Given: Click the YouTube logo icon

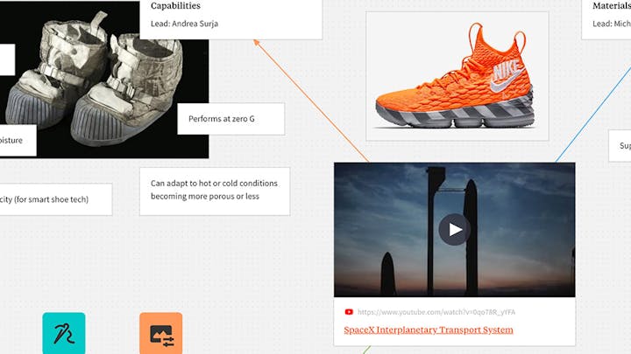Looking at the screenshot, I should click(349, 312).
